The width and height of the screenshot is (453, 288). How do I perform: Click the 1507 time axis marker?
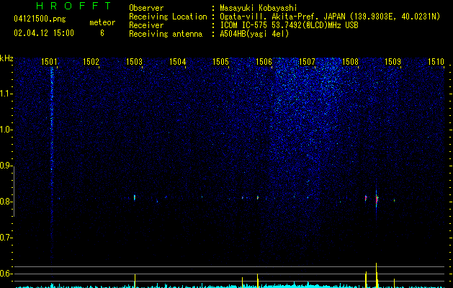[x=307, y=61]
